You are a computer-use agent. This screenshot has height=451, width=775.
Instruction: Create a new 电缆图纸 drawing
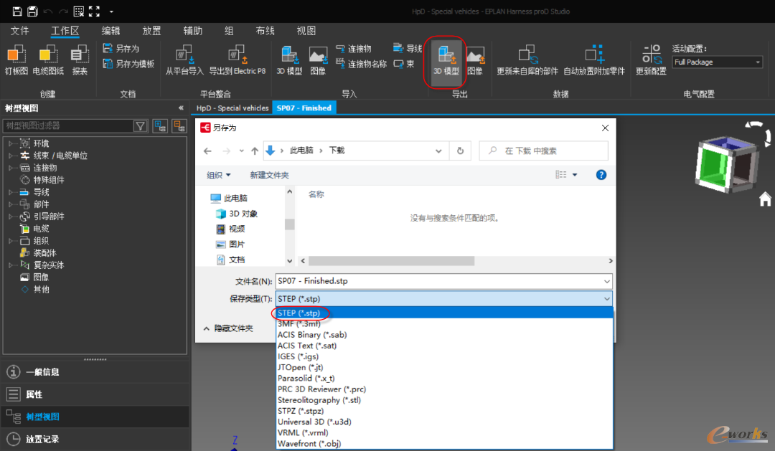(x=48, y=60)
